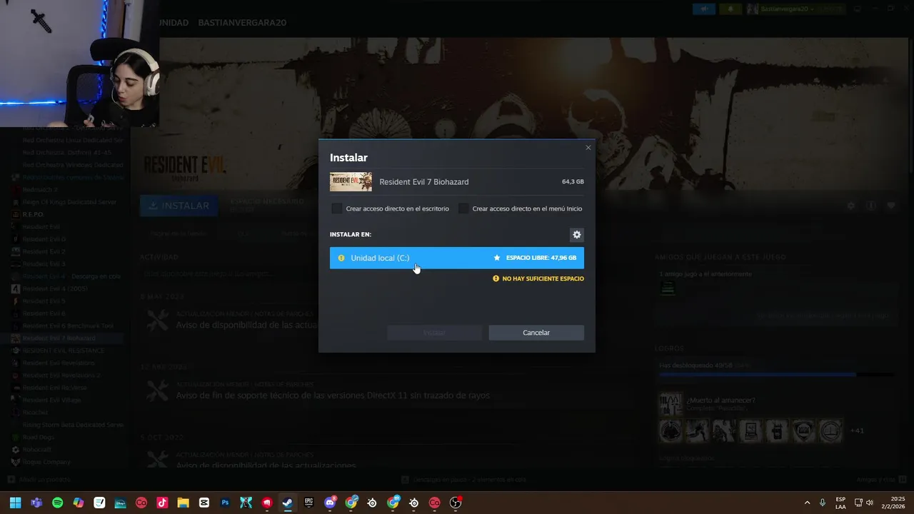Click taskbar microphone icon
914x514 pixels.
[x=823, y=503]
